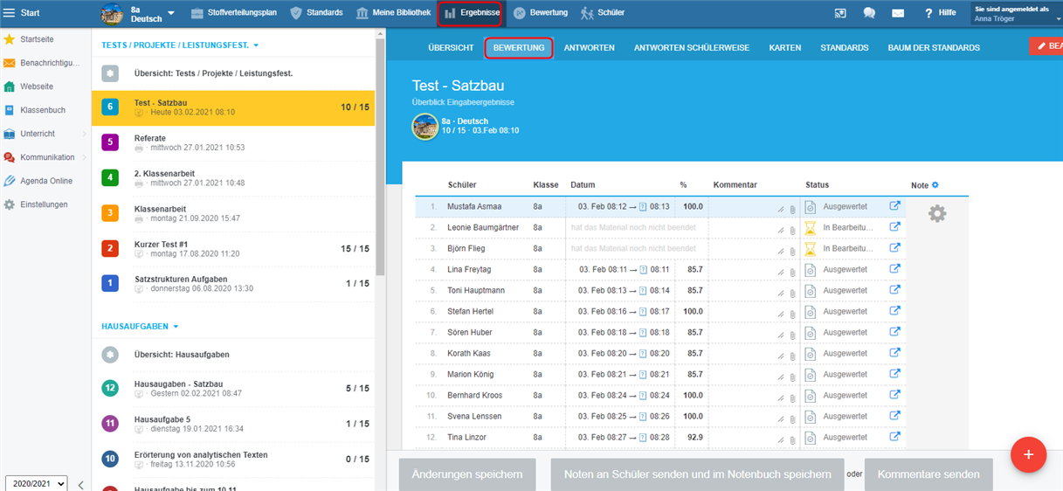Open the hamburger Start menu icon

click(x=10, y=12)
